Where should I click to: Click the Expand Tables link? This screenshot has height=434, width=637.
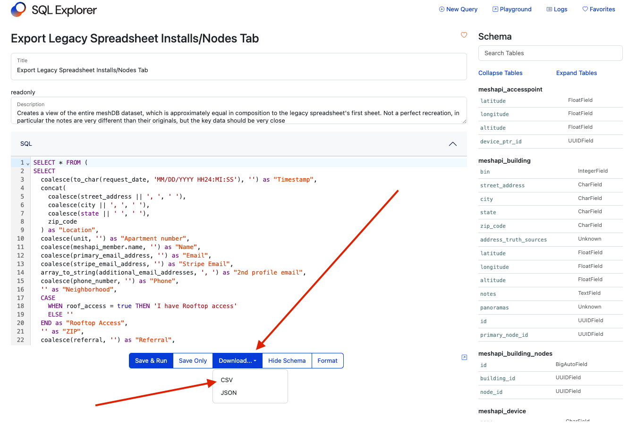(x=577, y=73)
